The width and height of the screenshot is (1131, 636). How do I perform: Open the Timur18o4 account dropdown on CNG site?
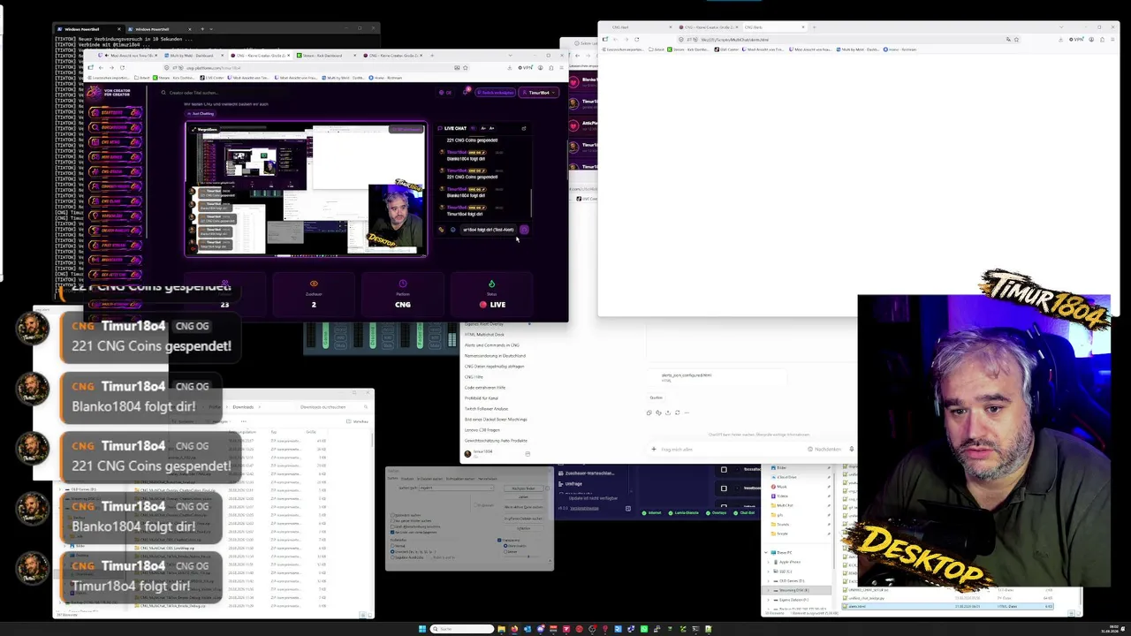tap(538, 92)
